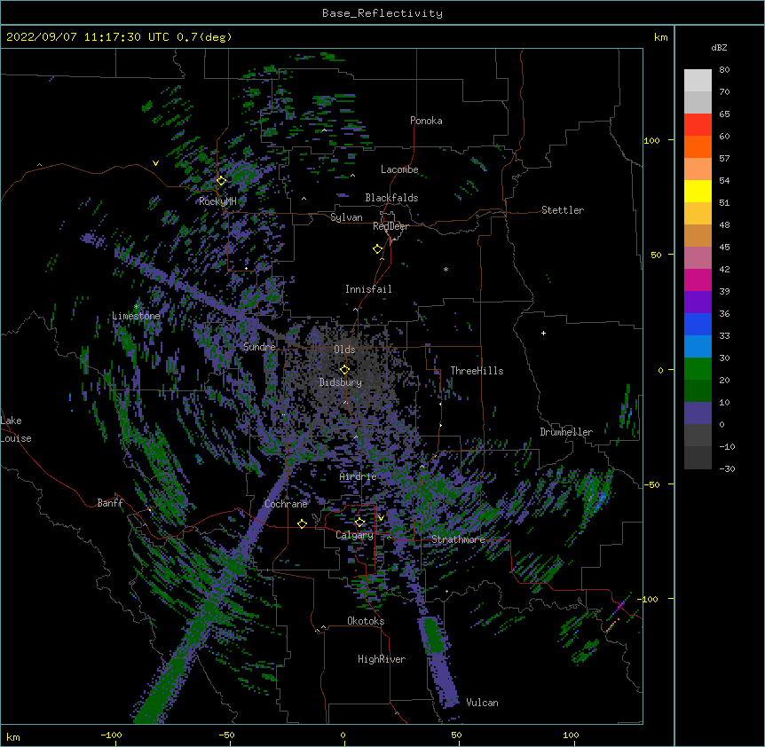This screenshot has height=747, width=765.
Task: Click the Vulcan city label
Action: [x=482, y=703]
